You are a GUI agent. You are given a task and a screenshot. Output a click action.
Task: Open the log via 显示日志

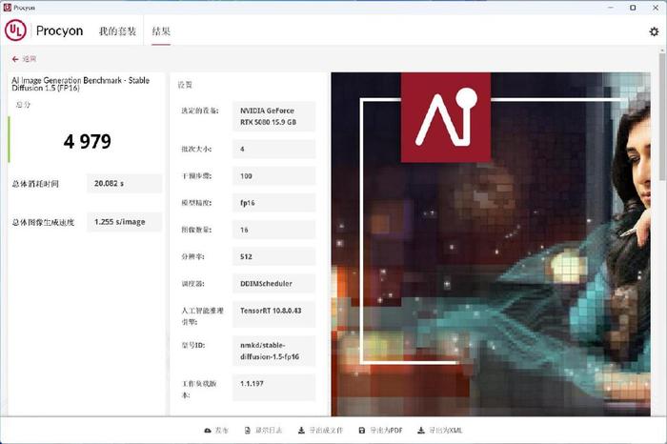coord(263,431)
